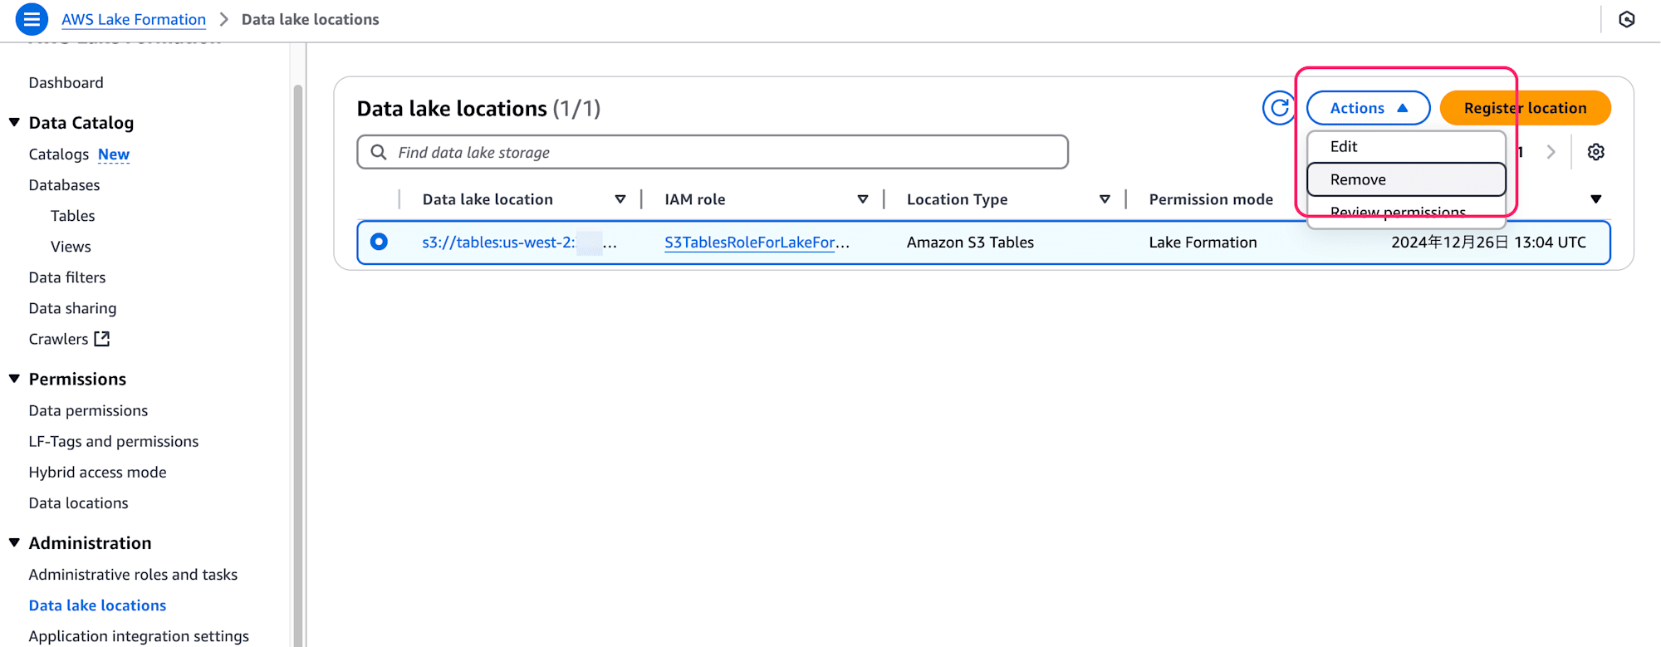Click the search magnifier icon
The width and height of the screenshot is (1661, 647).
click(379, 152)
